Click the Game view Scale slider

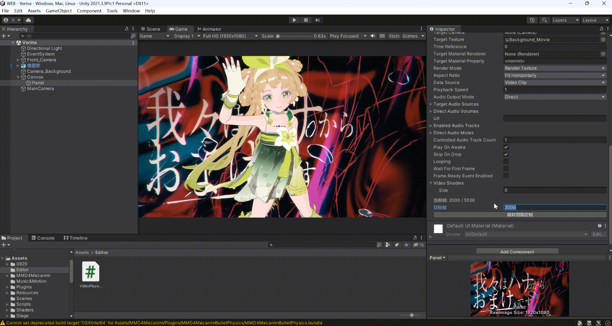[294, 36]
